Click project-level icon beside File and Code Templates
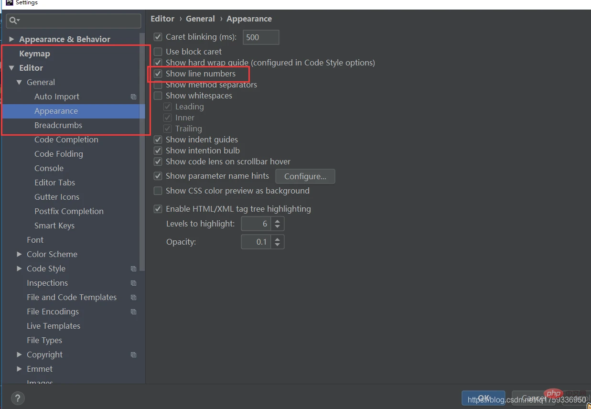This screenshot has width=591, height=409. pyautogui.click(x=134, y=297)
